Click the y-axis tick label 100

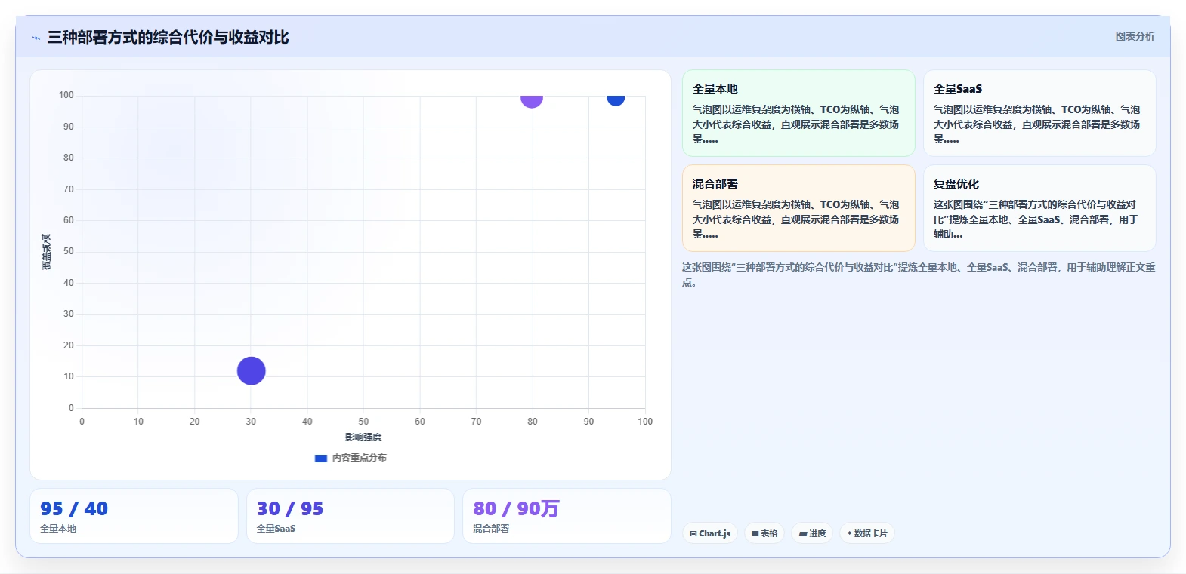pyautogui.click(x=66, y=95)
